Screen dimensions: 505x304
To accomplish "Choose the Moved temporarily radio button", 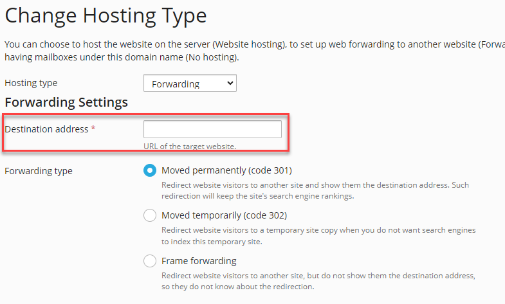I will [x=150, y=215].
